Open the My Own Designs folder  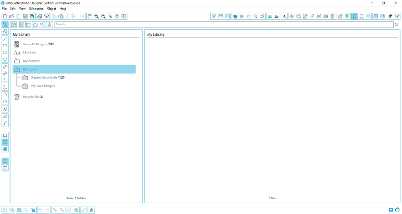pos(43,86)
